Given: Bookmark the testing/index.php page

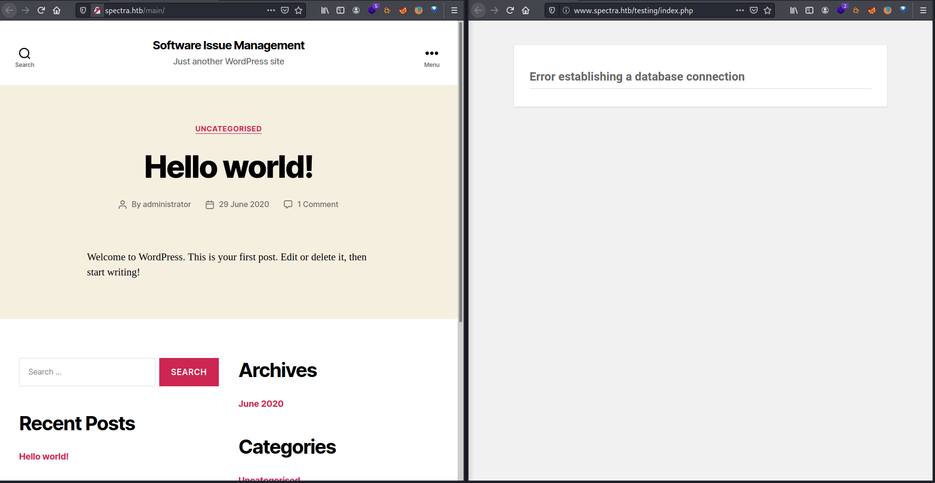Looking at the screenshot, I should point(767,10).
